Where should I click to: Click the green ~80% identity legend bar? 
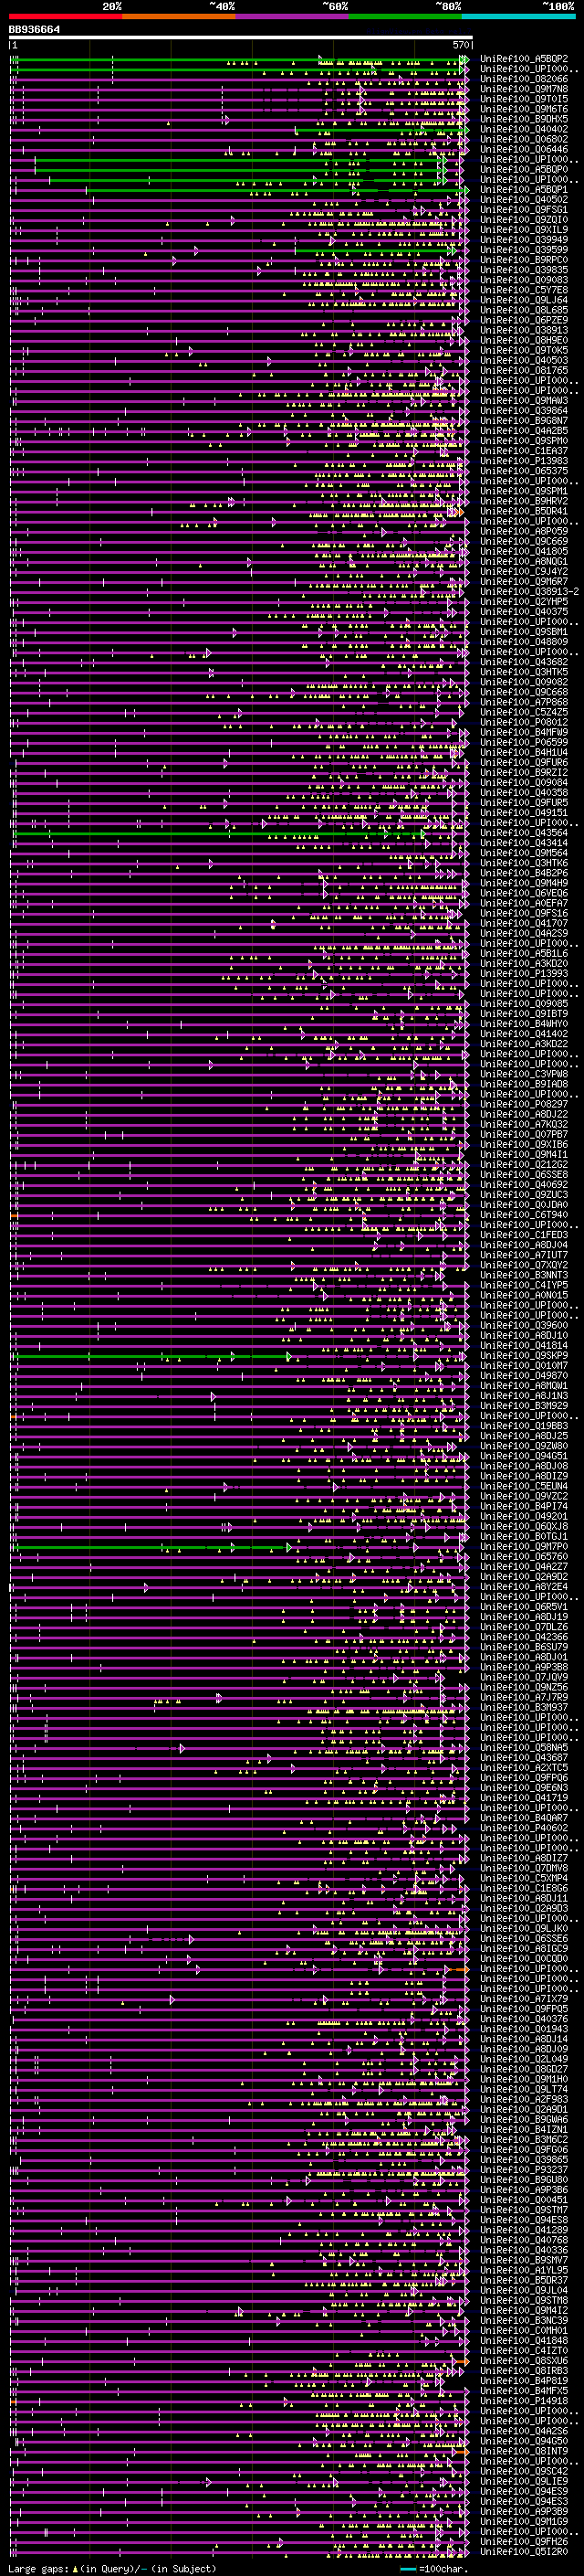coord(404,16)
